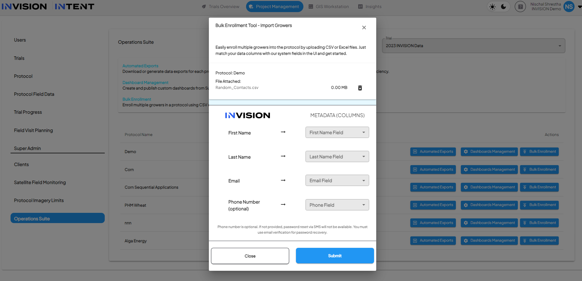
Task: Click the Bulk Enrollment link
Action: click(x=137, y=99)
